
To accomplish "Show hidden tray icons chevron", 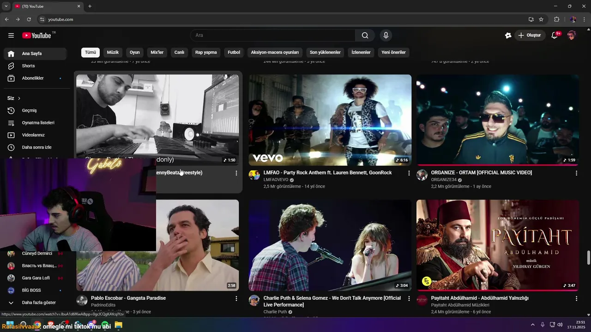I will point(533,325).
